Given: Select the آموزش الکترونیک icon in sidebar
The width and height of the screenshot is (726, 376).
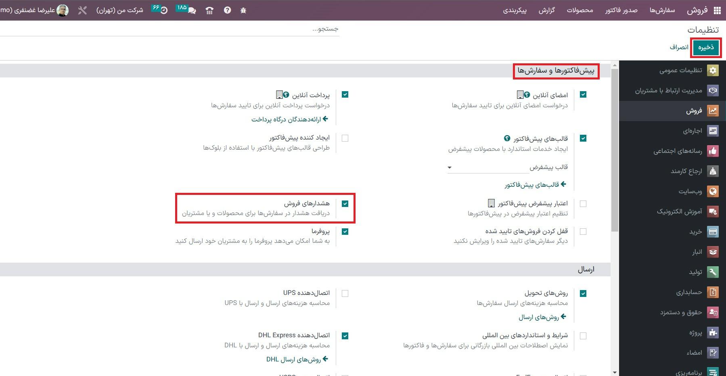Looking at the screenshot, I should pos(713,211).
